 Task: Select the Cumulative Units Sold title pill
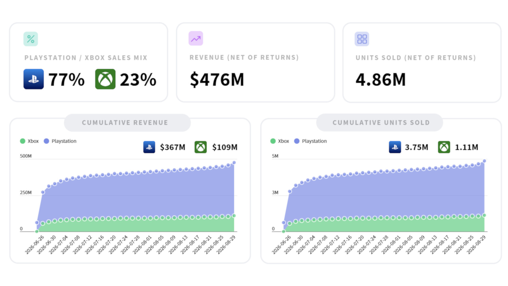coord(379,123)
